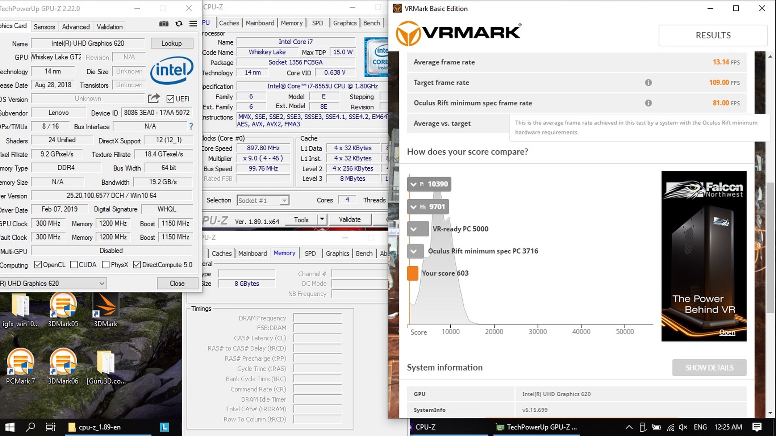The height and width of the screenshot is (436, 776).
Task: Toggle the CUDA checkbox
Action: pos(74,265)
